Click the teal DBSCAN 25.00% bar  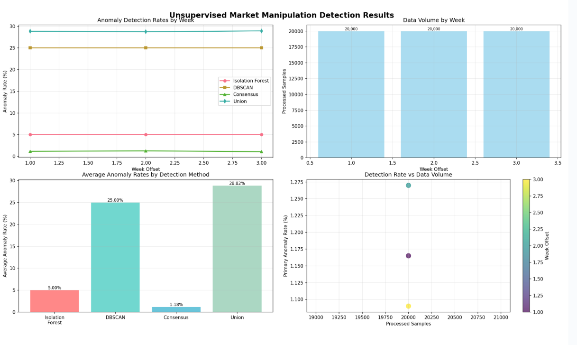[x=115, y=257]
